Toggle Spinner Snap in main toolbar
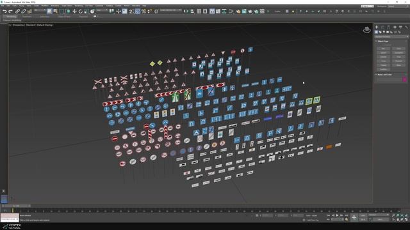 (x=149, y=11)
